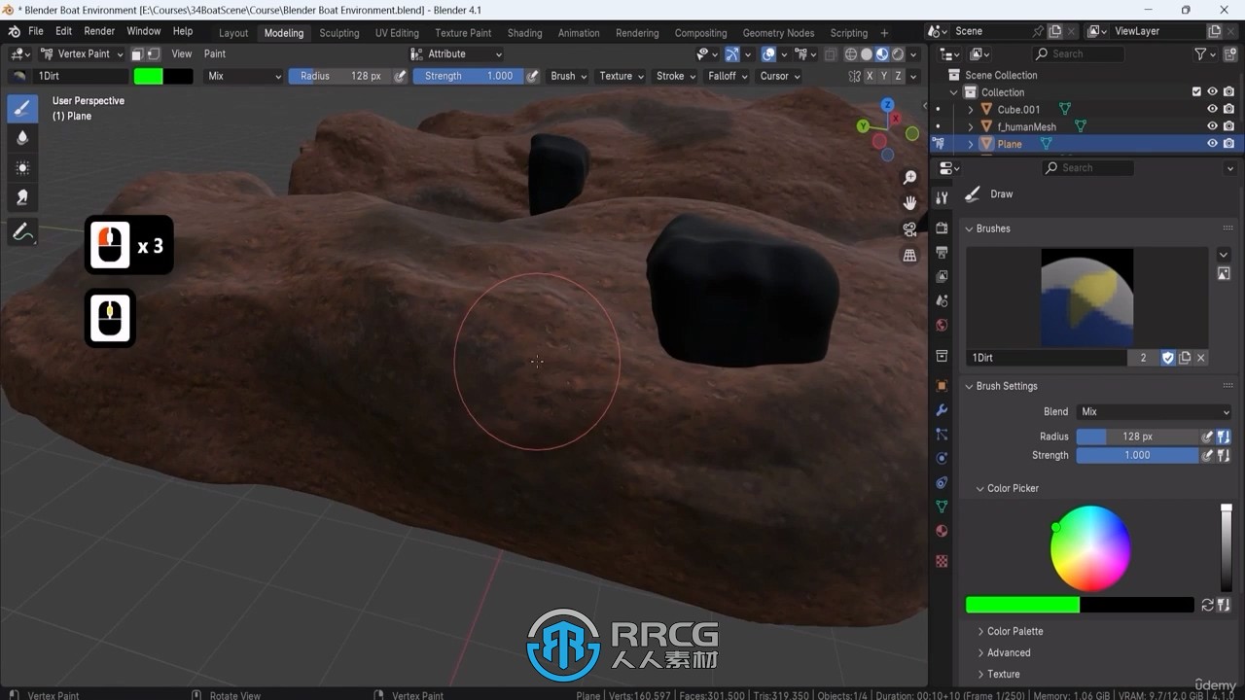Toggle Z axis symmetry
The width and height of the screenshot is (1245, 700).
pos(898,76)
